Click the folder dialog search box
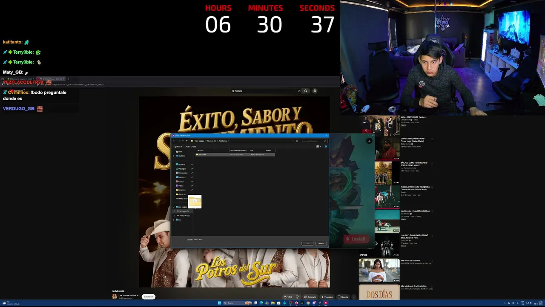 [x=313, y=141]
